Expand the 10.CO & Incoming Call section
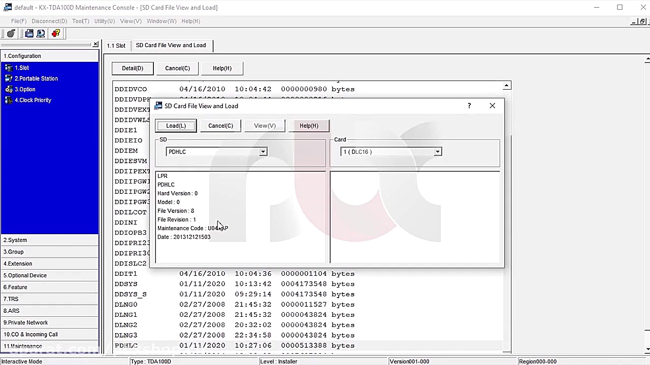Screen dimensions: 650x365 (50, 334)
